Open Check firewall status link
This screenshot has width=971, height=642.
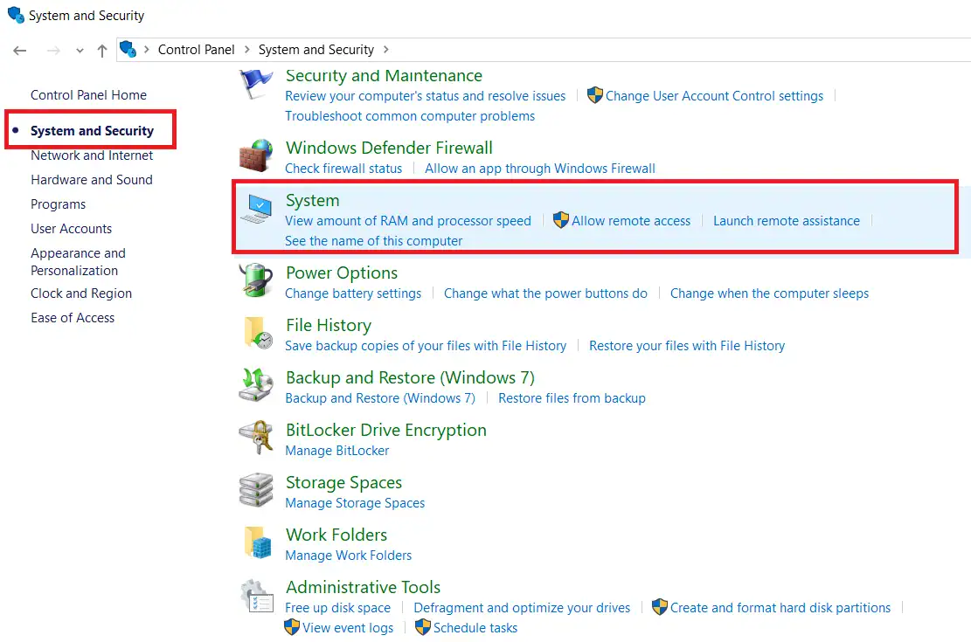pyautogui.click(x=343, y=169)
